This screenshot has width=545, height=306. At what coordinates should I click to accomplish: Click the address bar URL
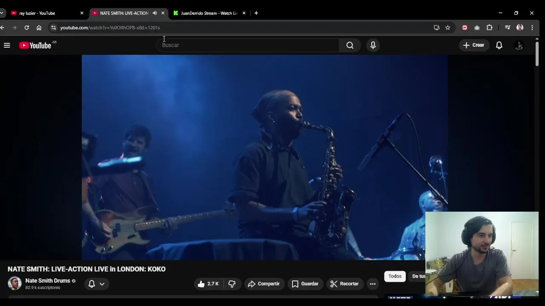tap(110, 28)
